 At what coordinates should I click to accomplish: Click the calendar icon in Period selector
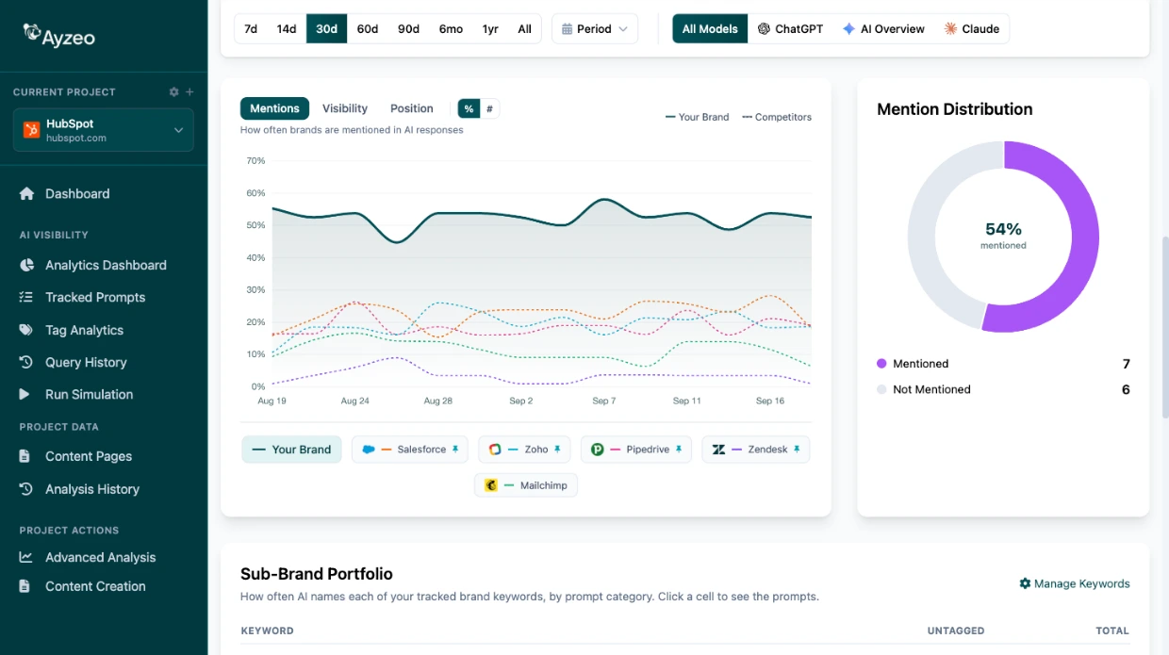(567, 28)
